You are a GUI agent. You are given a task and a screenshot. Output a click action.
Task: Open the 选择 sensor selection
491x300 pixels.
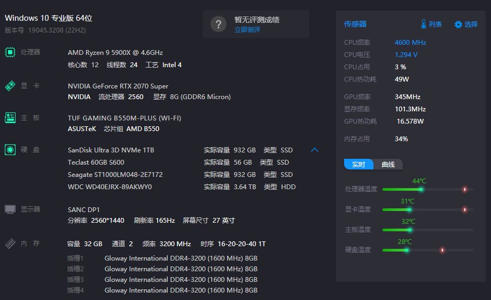coord(471,24)
